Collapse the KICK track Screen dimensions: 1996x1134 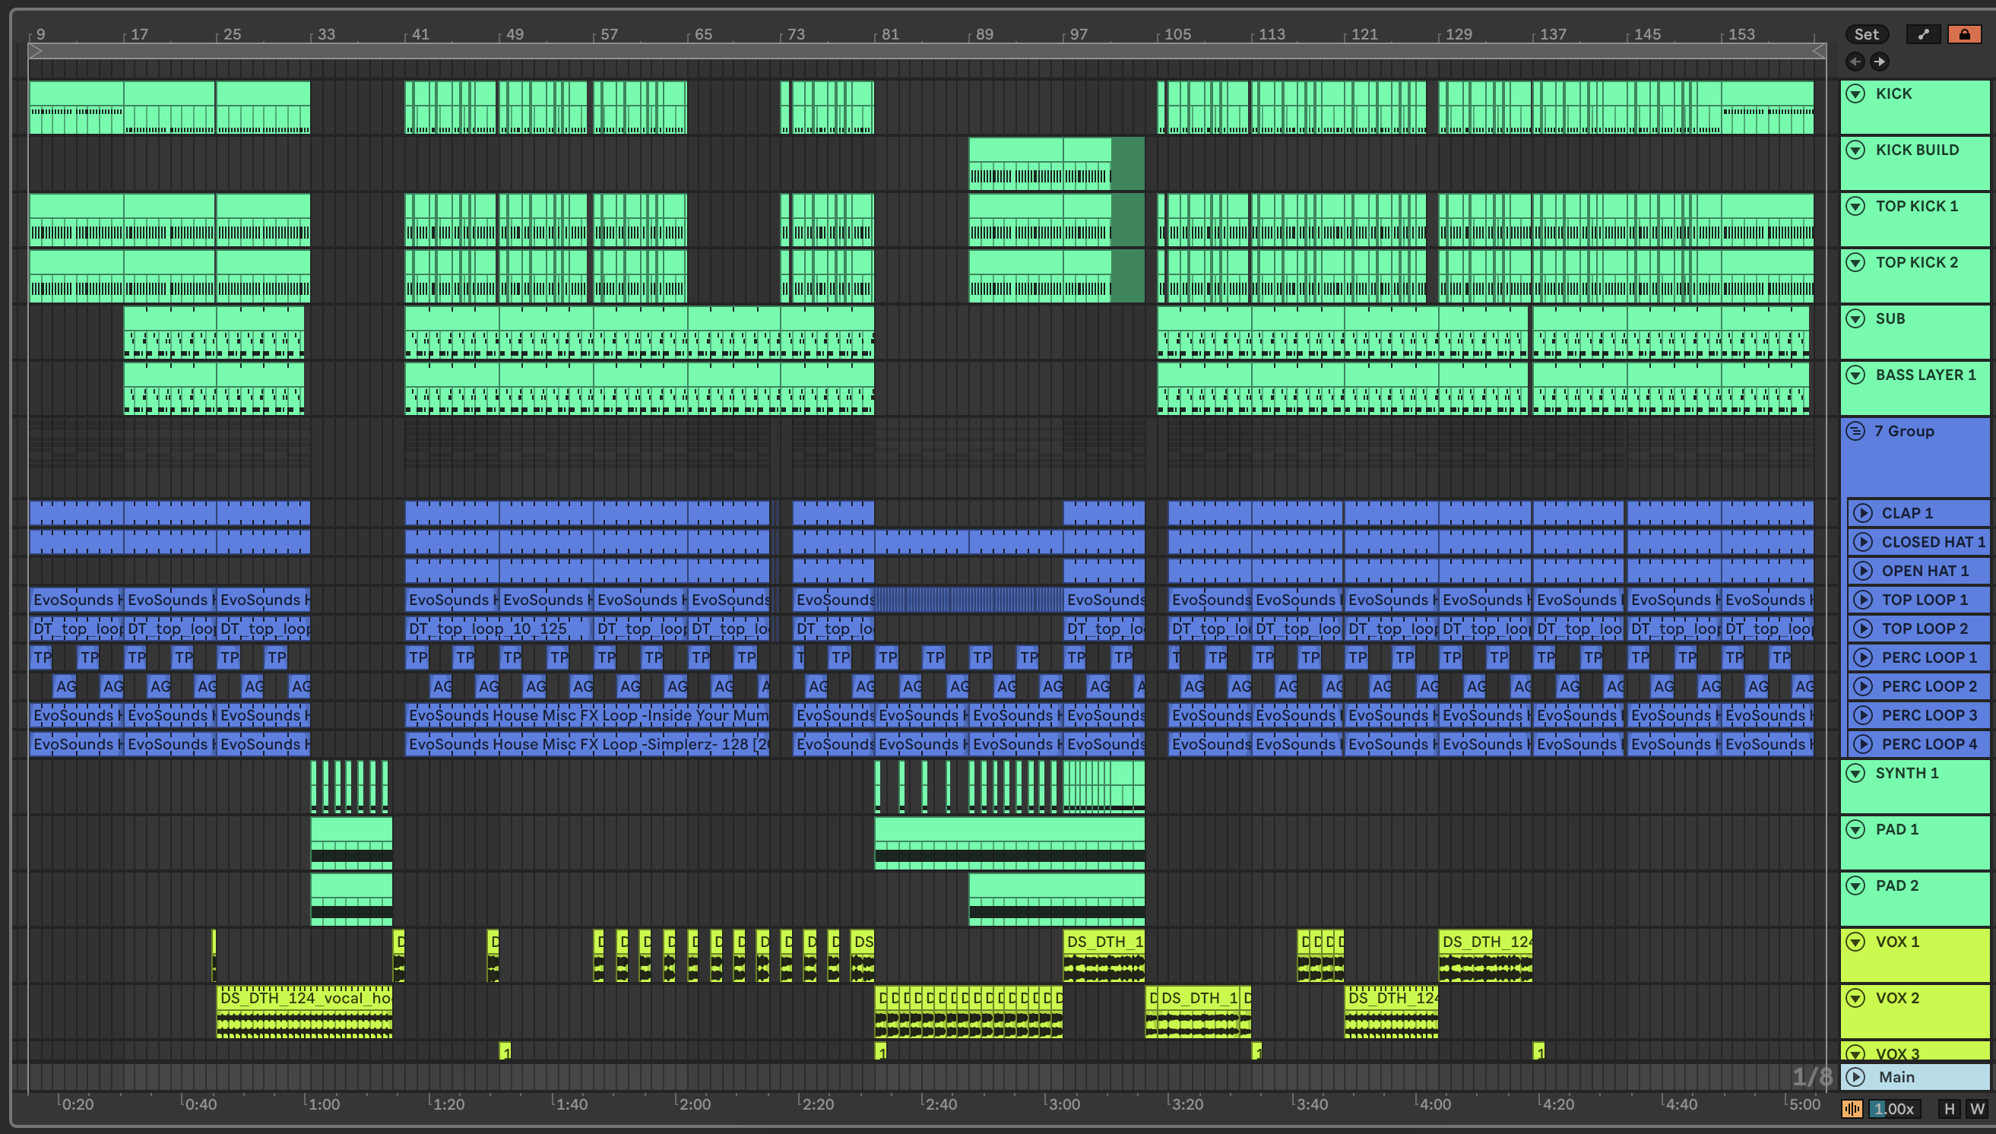click(1856, 93)
